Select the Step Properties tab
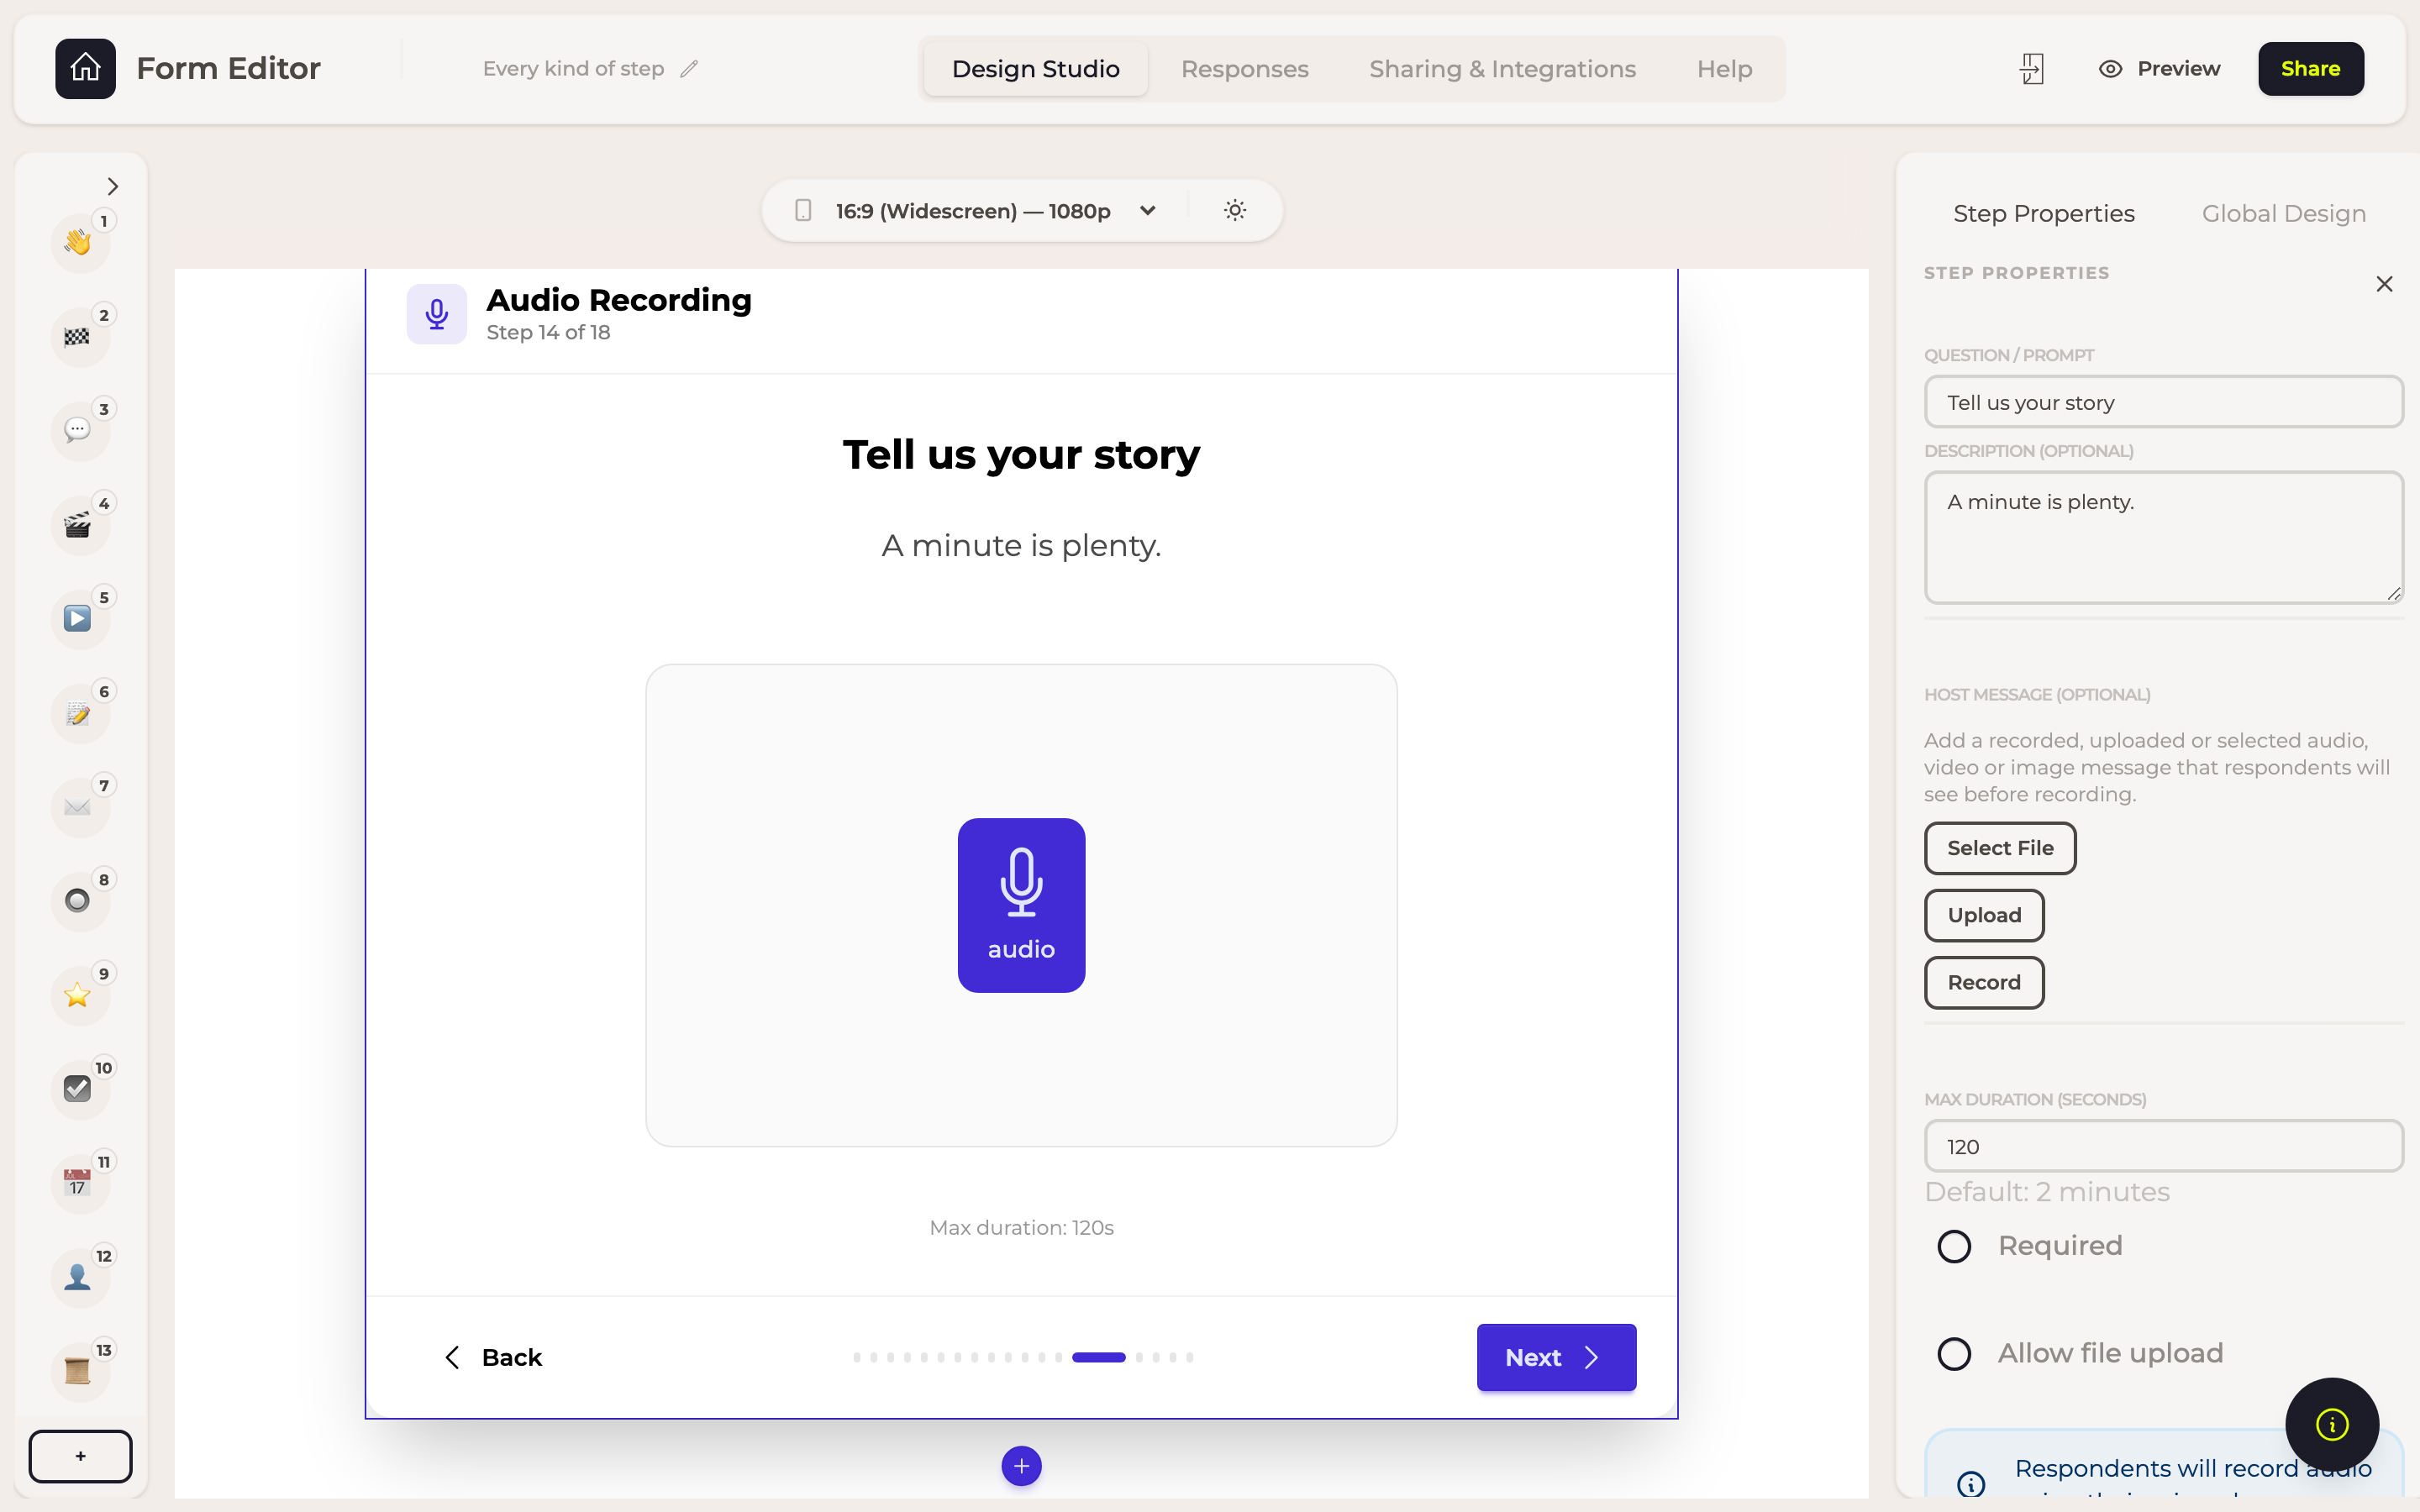The height and width of the screenshot is (1512, 2420). 2043,213
